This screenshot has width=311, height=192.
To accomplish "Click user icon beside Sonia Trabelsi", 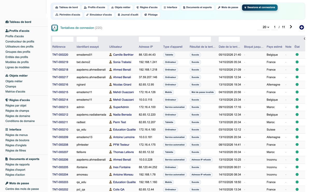I will 111,62.
